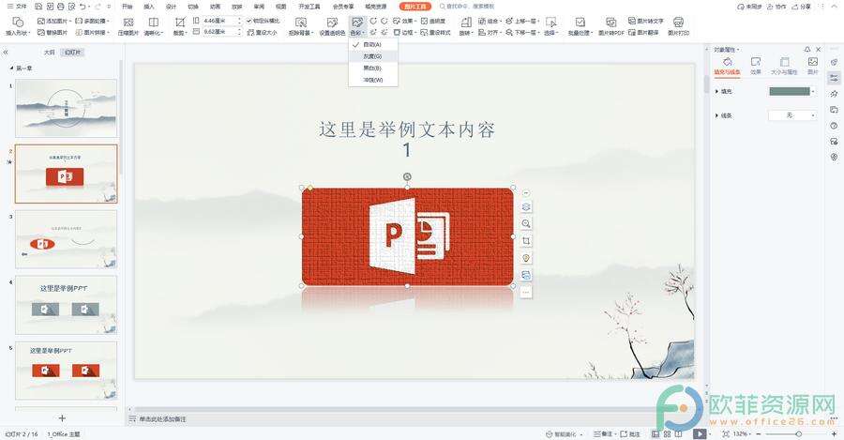Click the Batch Processing (批量处理) icon

[580, 23]
